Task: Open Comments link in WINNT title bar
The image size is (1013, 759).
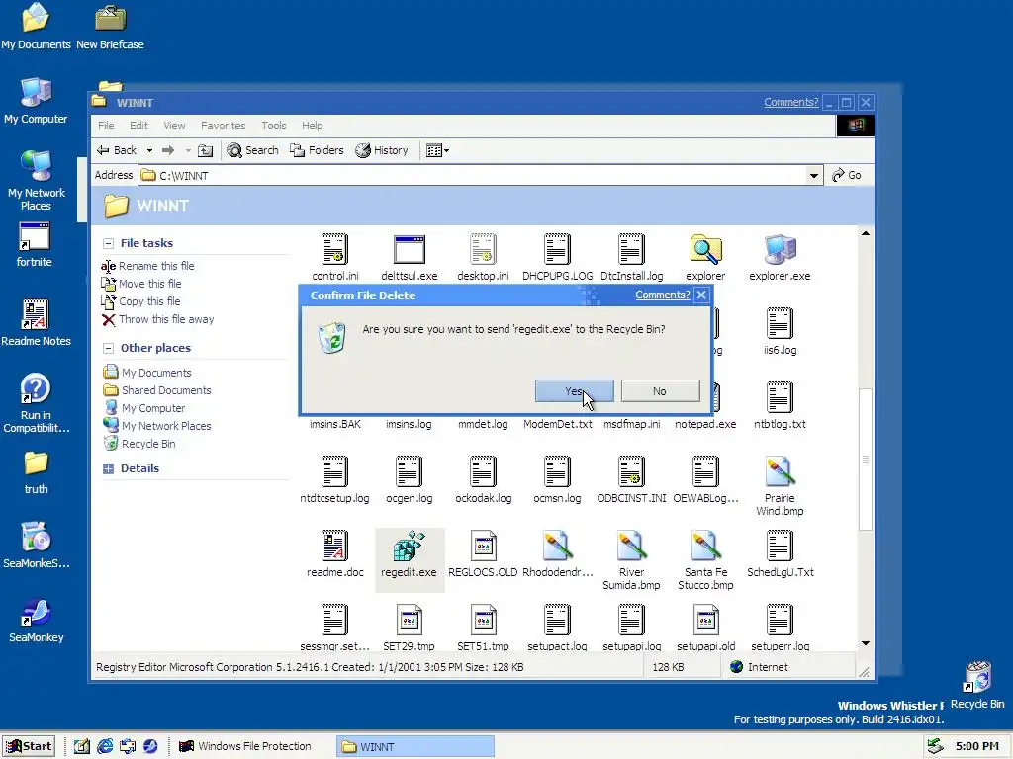Action: 790,102
